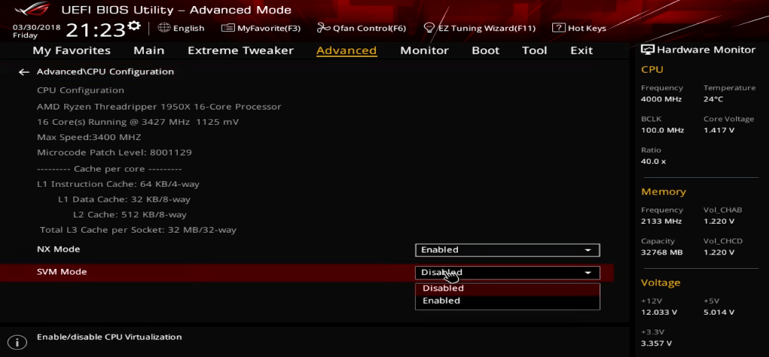Click the settings gear icon beside the clock
Image resolution: width=769 pixels, height=357 pixels.
click(134, 27)
